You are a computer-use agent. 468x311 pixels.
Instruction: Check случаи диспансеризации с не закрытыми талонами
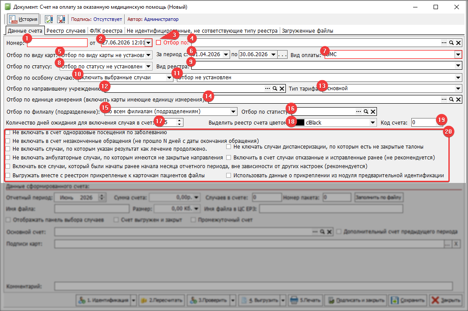(x=229, y=146)
